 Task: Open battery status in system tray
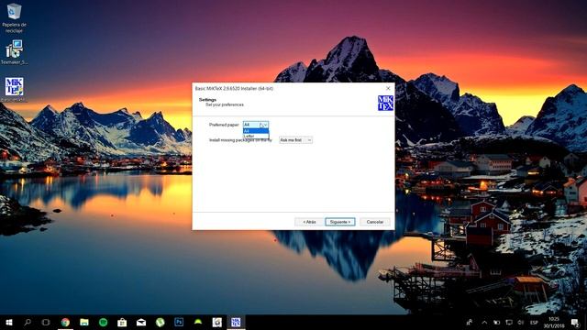(x=497, y=322)
